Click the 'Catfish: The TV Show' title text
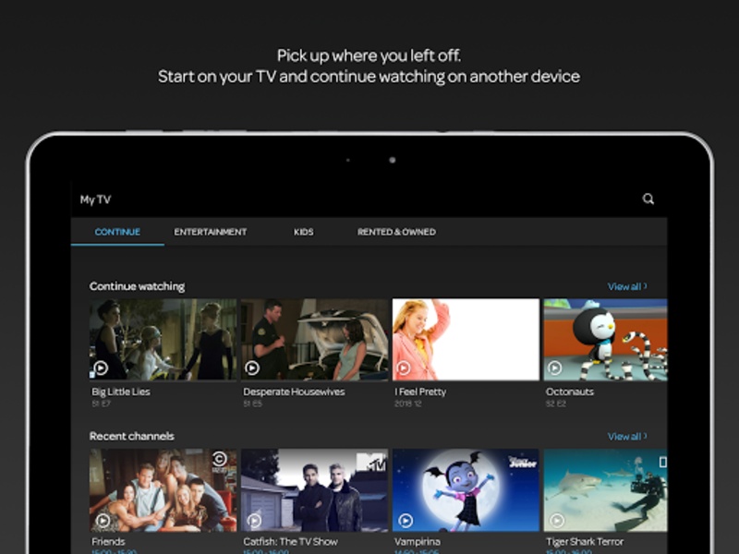739x554 pixels. 290,542
